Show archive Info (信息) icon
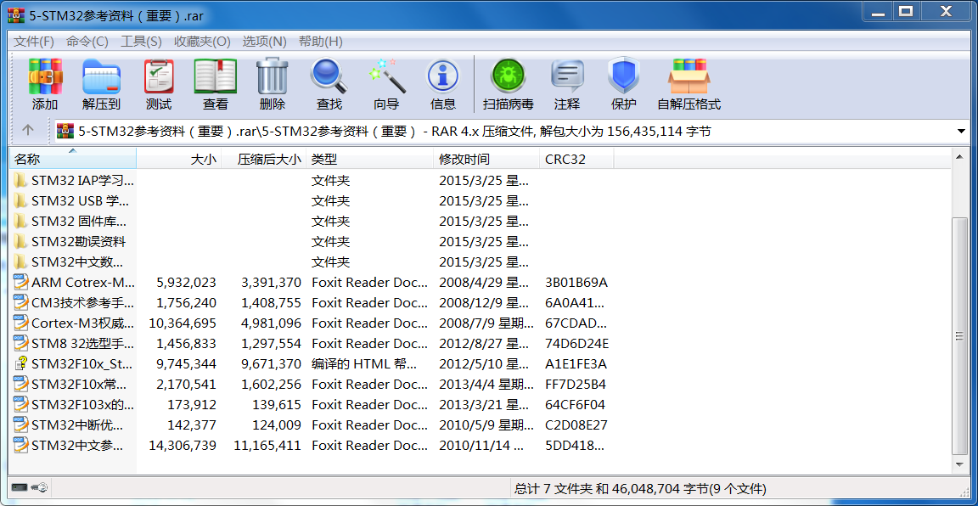The height and width of the screenshot is (506, 978). (443, 76)
